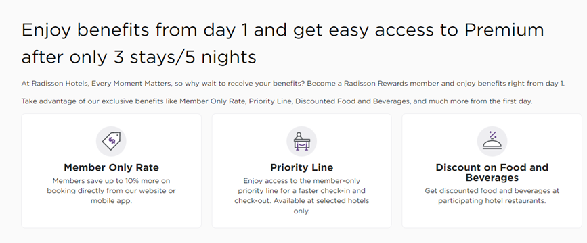This screenshot has height=243, width=587.
Task: Click the Member Only Rate description text
Action: (x=111, y=191)
